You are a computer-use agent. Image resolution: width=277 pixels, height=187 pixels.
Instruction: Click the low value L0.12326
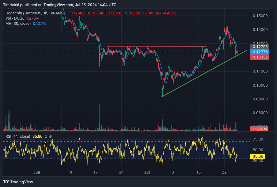tap(113, 13)
